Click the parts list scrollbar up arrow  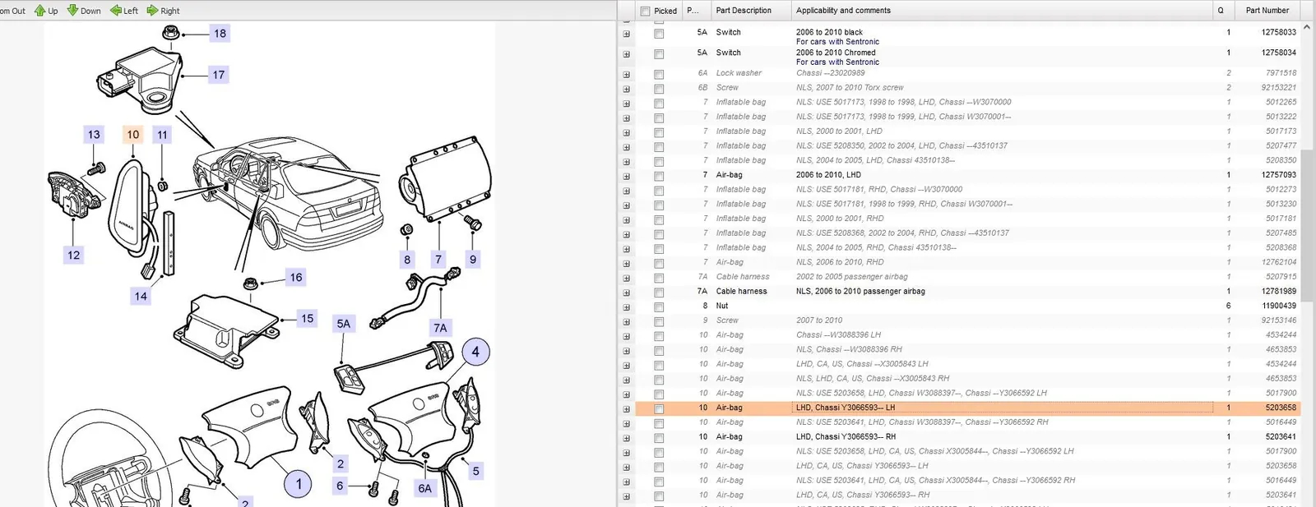[x=1307, y=27]
